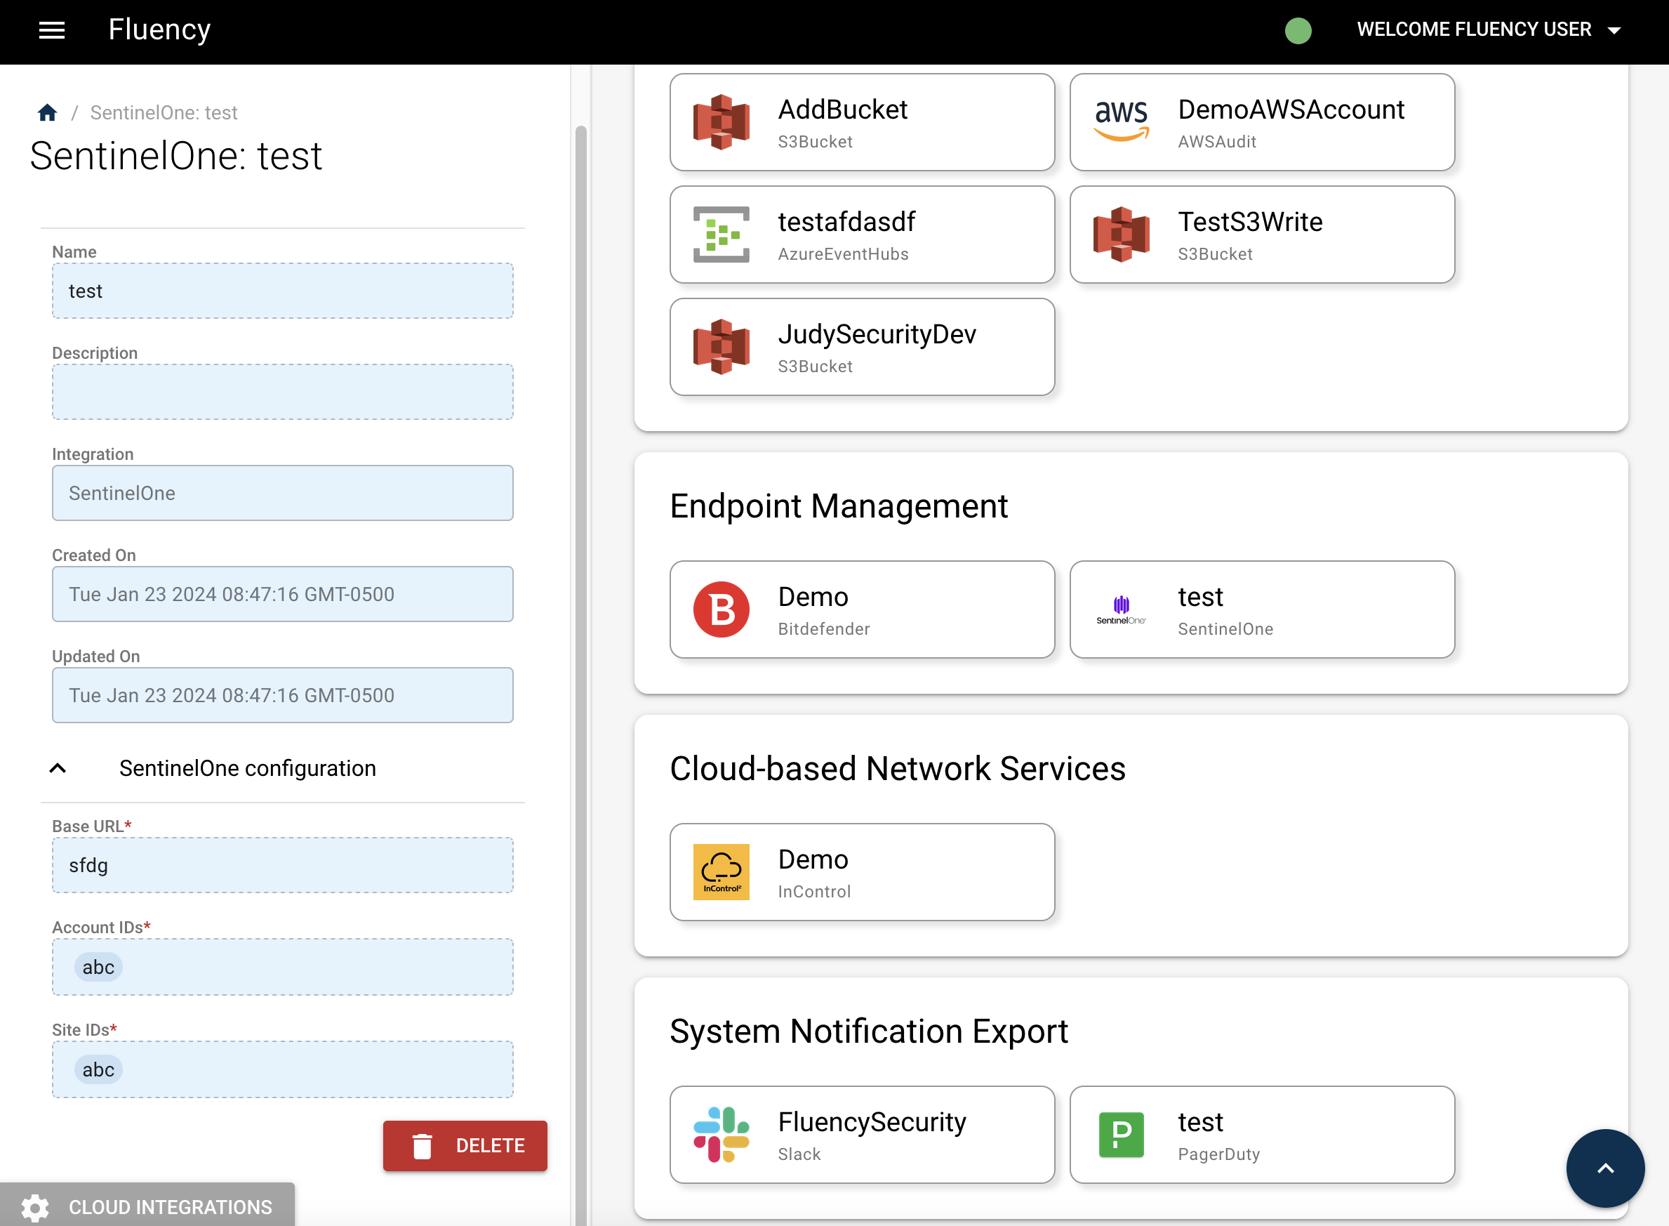This screenshot has height=1226, width=1669.
Task: Click the AWS logo on DemoAWSAccount
Action: point(1122,121)
